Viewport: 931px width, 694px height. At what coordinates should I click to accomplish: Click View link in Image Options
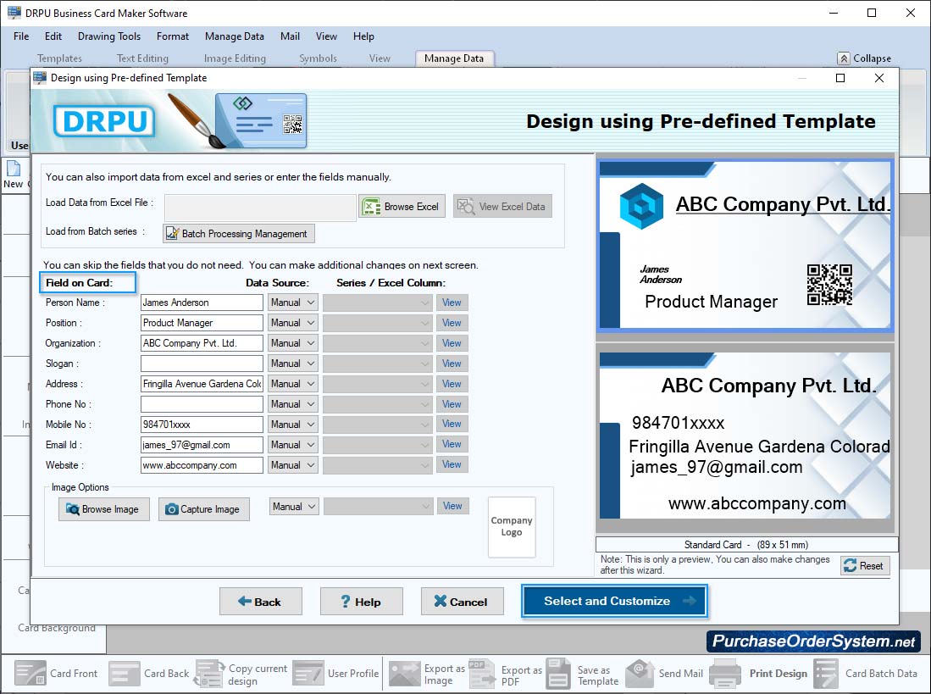[452, 506]
